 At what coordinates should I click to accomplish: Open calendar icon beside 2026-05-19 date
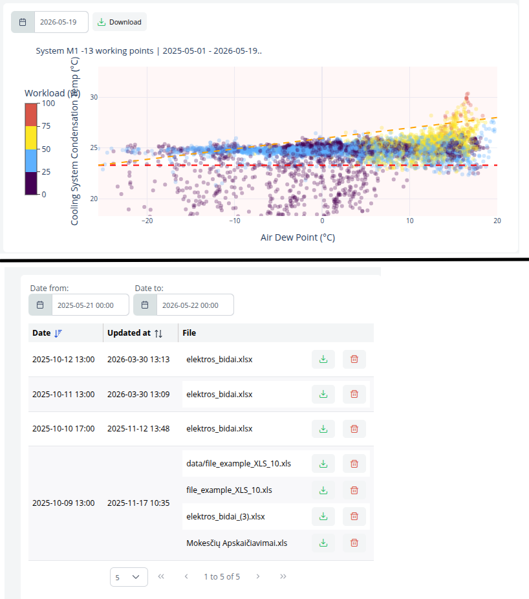[23, 22]
